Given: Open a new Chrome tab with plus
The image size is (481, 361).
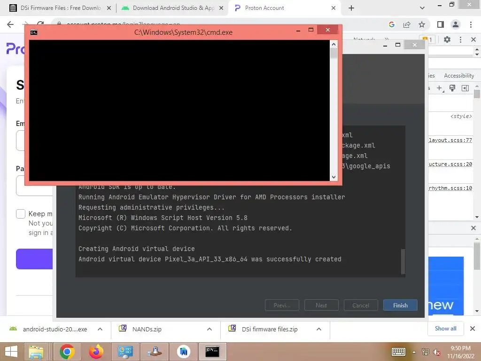Looking at the screenshot, I should pyautogui.click(x=351, y=8).
